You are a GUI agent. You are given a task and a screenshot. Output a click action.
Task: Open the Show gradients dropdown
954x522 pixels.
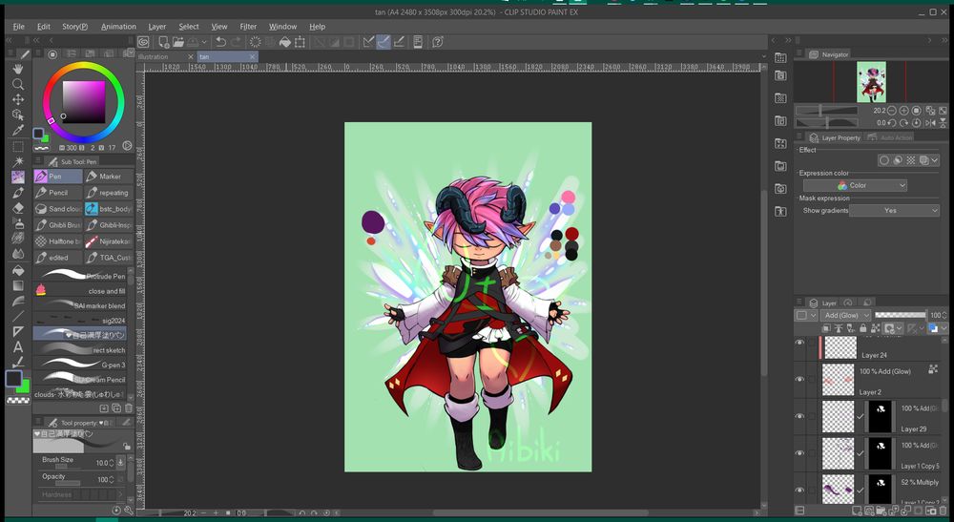coord(894,210)
